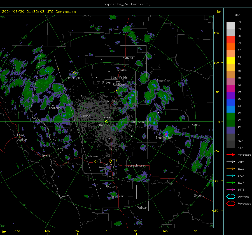Click the Innisfail label
The width and height of the screenshot is (252, 235).
point(113,101)
